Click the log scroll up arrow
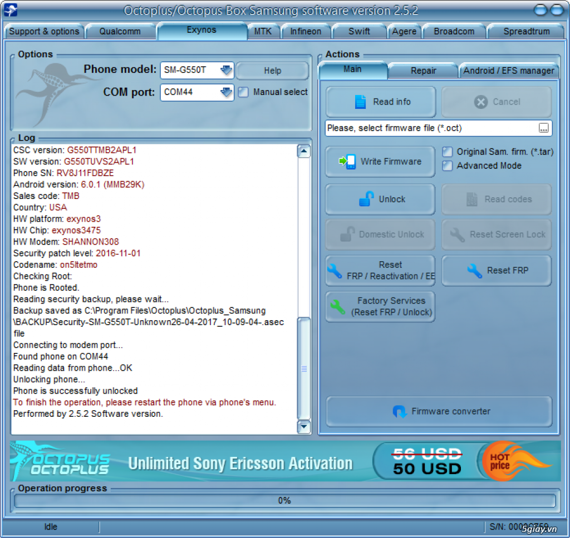This screenshot has width=570, height=538. [x=304, y=151]
